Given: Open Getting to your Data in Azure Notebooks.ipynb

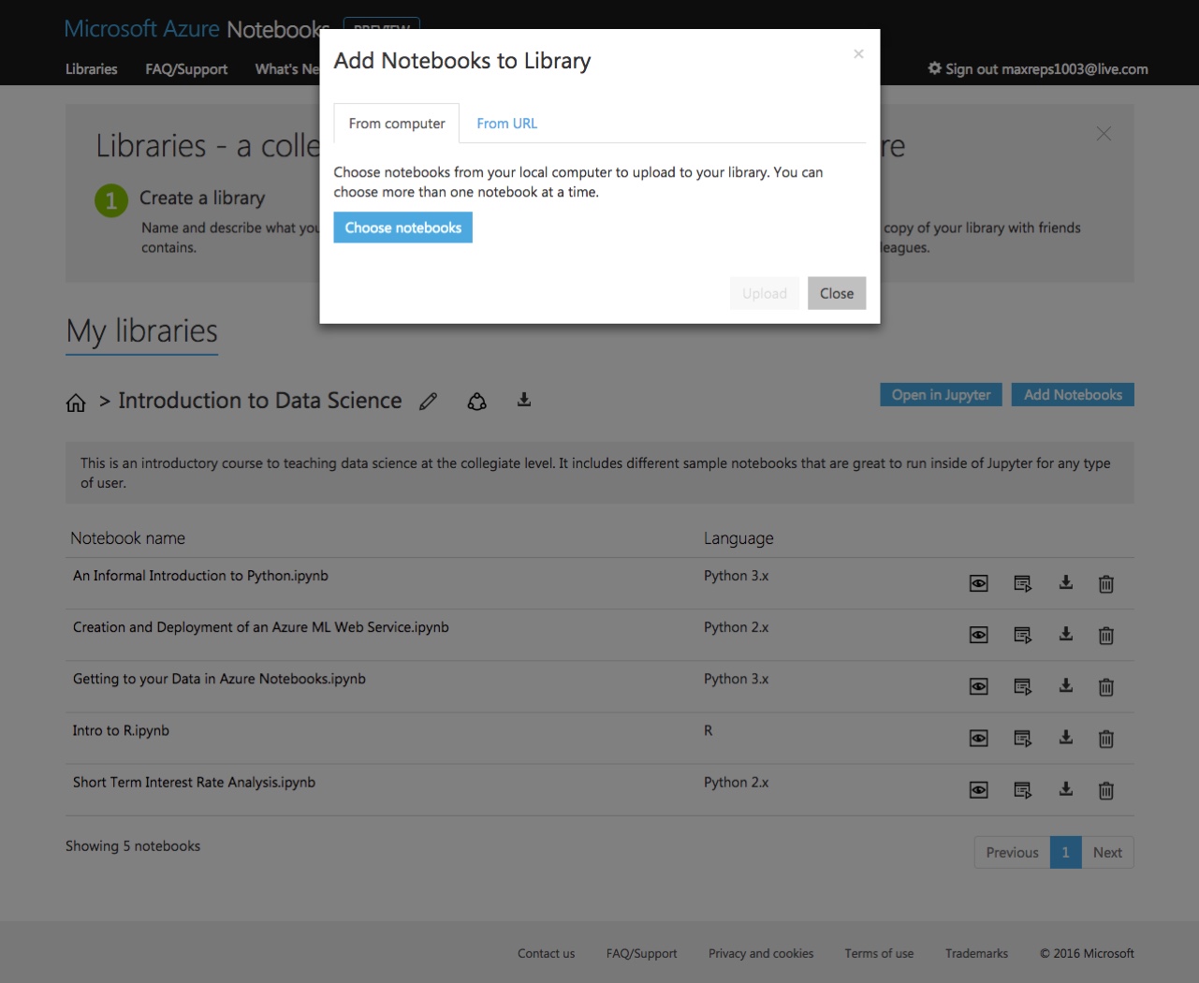Looking at the screenshot, I should 219,679.
